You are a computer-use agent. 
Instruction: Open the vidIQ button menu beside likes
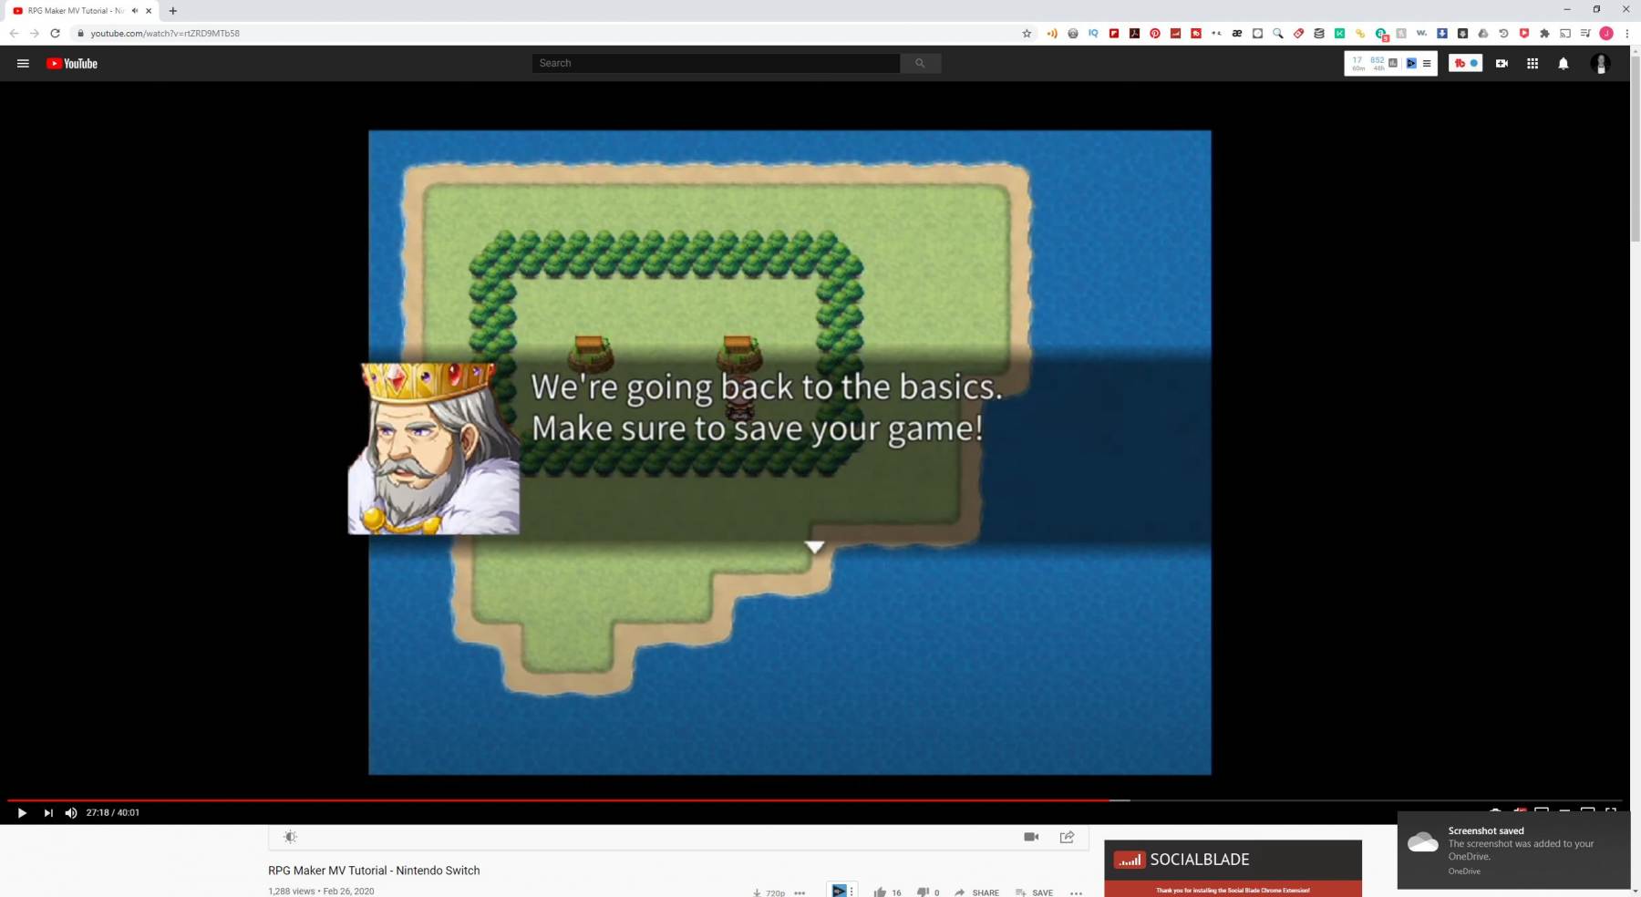coord(841,891)
